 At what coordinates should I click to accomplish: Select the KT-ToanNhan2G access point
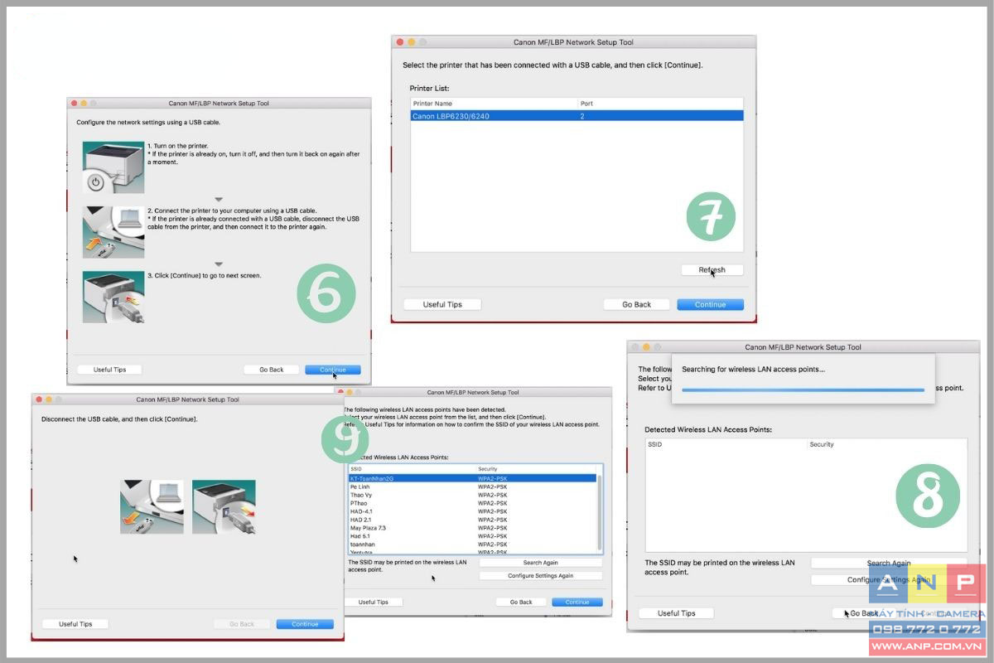click(x=472, y=478)
